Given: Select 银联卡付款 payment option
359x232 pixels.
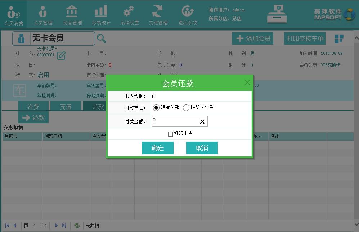Looking at the screenshot, I should pyautogui.click(x=186, y=108).
